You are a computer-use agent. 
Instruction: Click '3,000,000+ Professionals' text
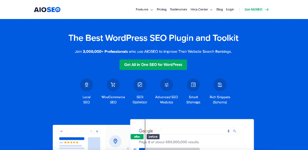click(x=105, y=52)
